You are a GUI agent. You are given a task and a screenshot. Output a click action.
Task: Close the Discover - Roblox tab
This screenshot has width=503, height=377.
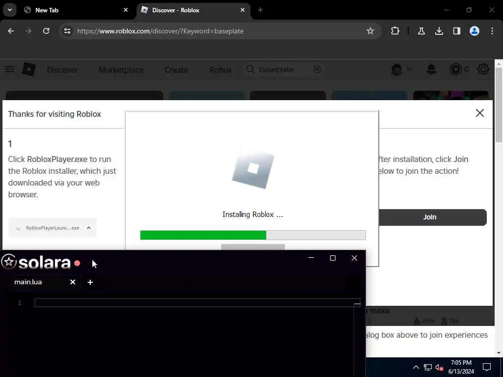point(243,10)
